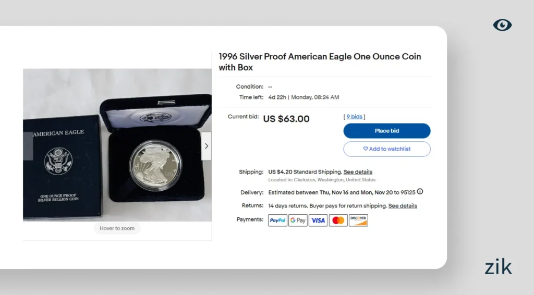Viewport: 534px width, 295px height.
Task: Click the Google Pay payment icon
Action: tap(298, 220)
